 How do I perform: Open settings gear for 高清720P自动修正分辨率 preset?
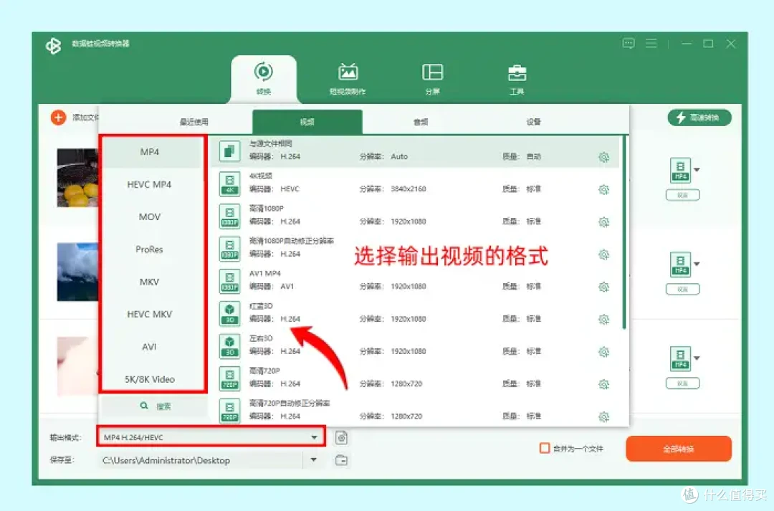click(x=603, y=417)
